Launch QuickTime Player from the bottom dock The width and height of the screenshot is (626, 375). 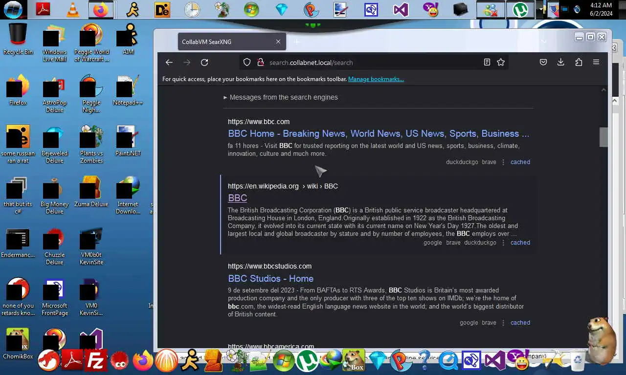(x=447, y=361)
